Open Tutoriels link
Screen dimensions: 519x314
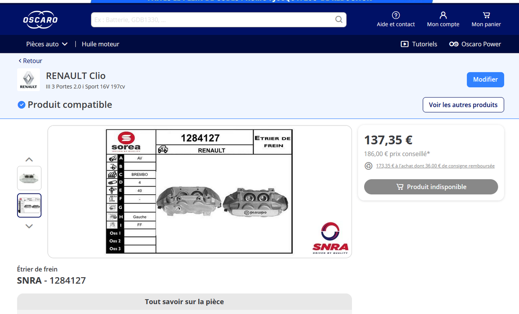(419, 44)
